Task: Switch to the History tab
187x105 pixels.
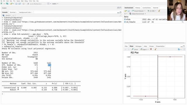Action: 138,8
